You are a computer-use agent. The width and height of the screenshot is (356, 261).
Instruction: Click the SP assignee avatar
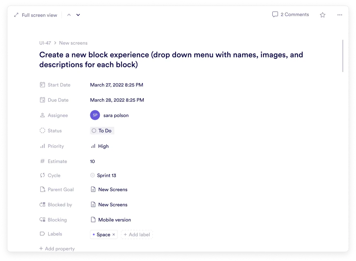pyautogui.click(x=95, y=115)
